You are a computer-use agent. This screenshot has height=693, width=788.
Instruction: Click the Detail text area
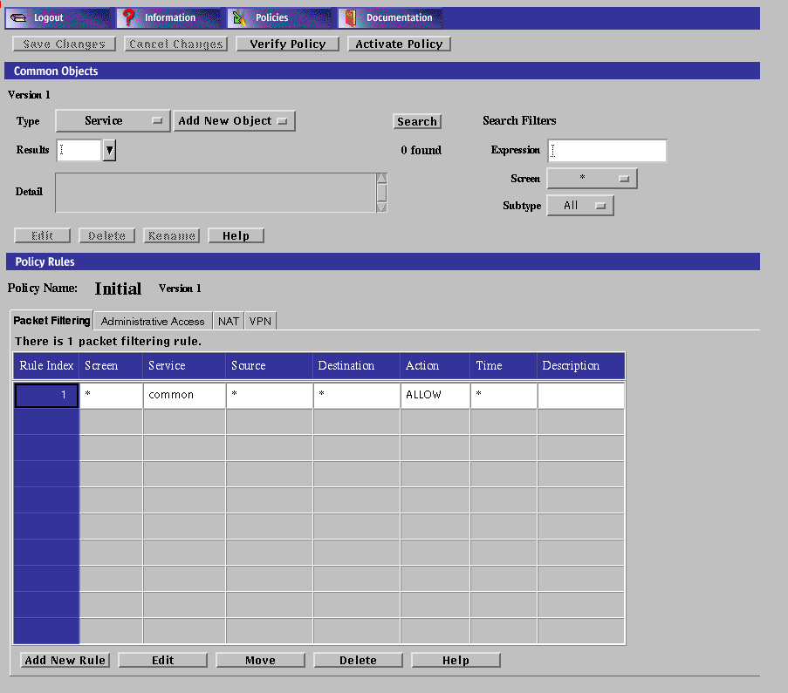[x=216, y=193]
